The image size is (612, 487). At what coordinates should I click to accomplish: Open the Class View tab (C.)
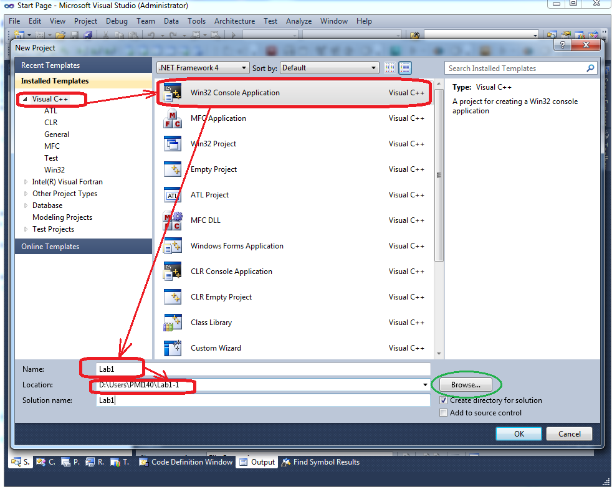(45, 462)
